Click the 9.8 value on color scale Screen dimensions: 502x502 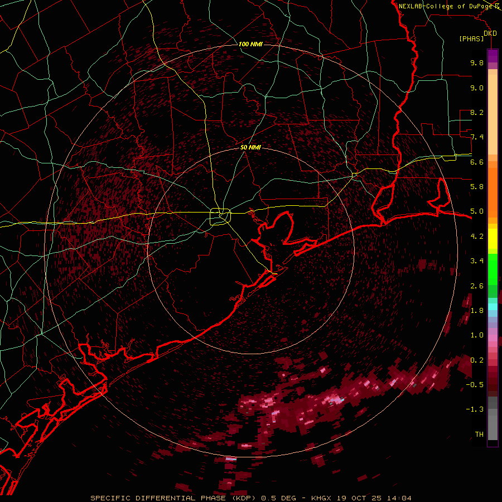coord(477,62)
